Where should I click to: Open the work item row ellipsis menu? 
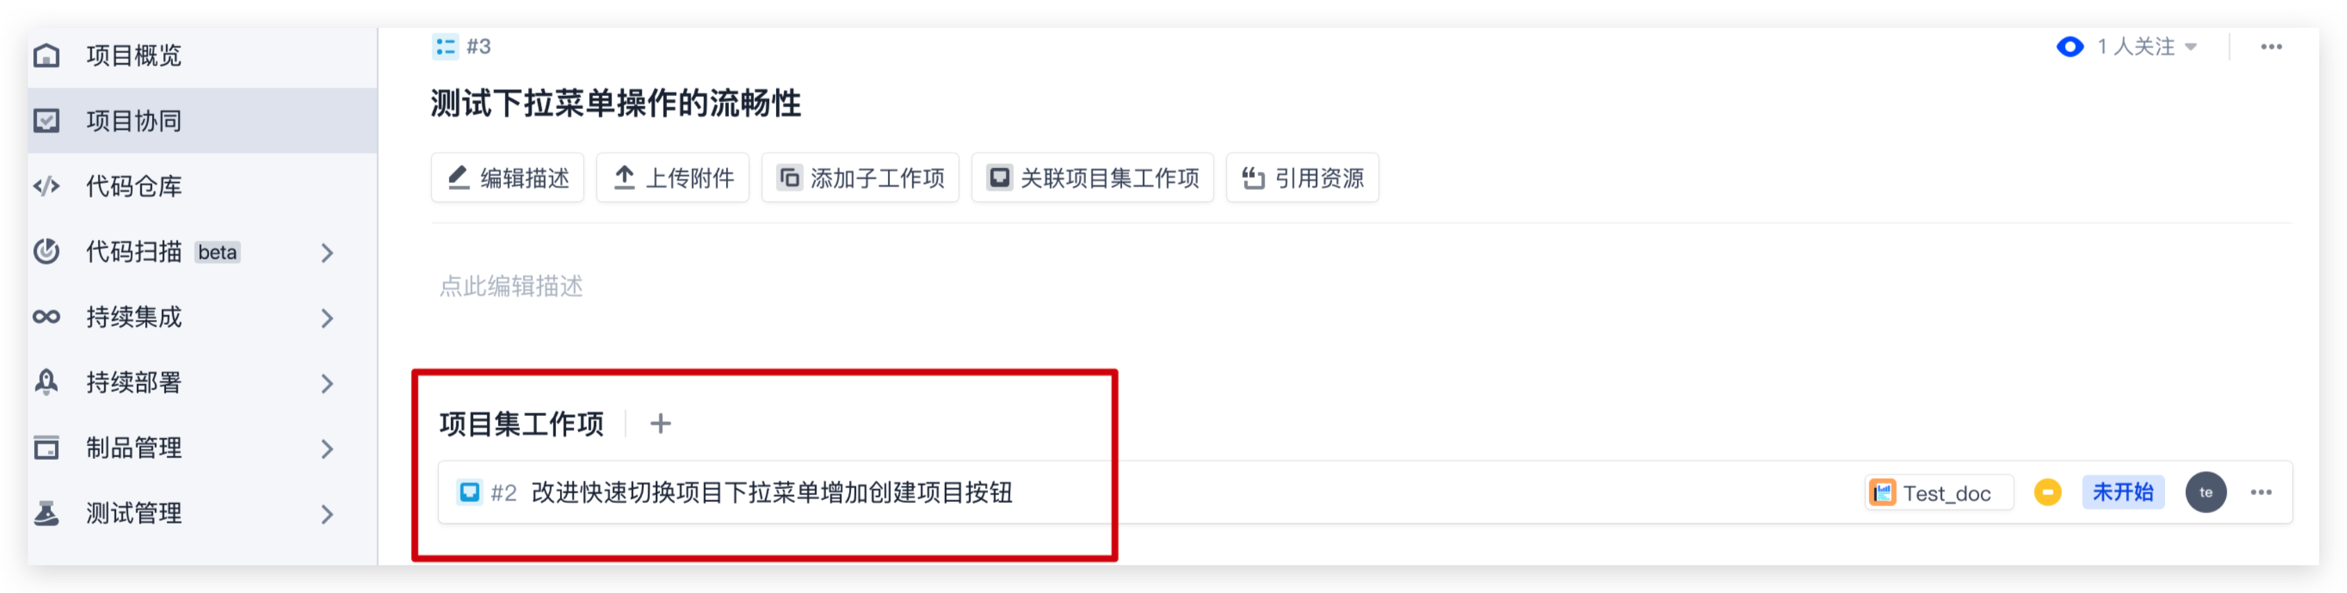2260,492
